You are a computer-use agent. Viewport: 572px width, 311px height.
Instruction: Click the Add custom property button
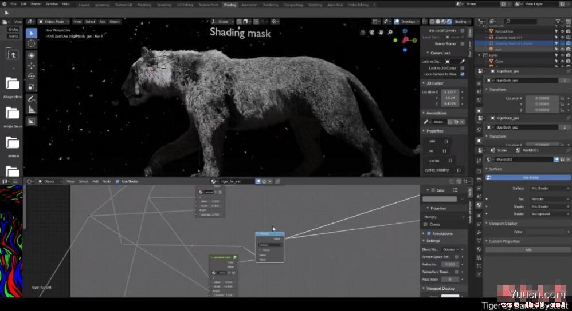pyautogui.click(x=528, y=250)
